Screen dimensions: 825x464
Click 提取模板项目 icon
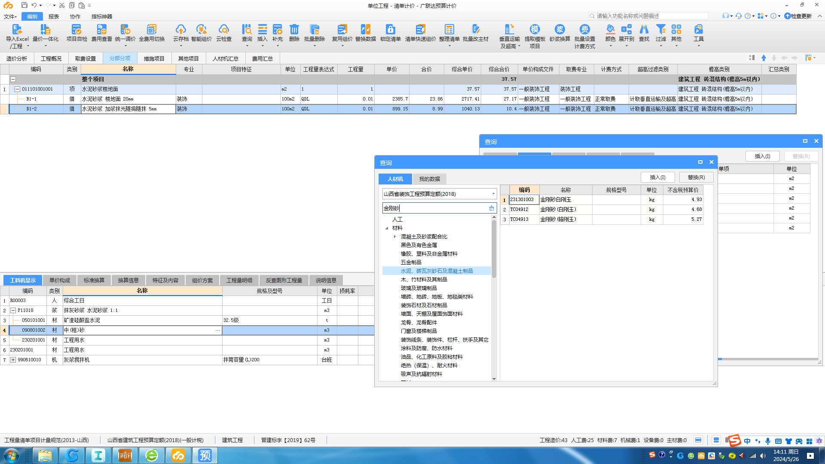[535, 29]
